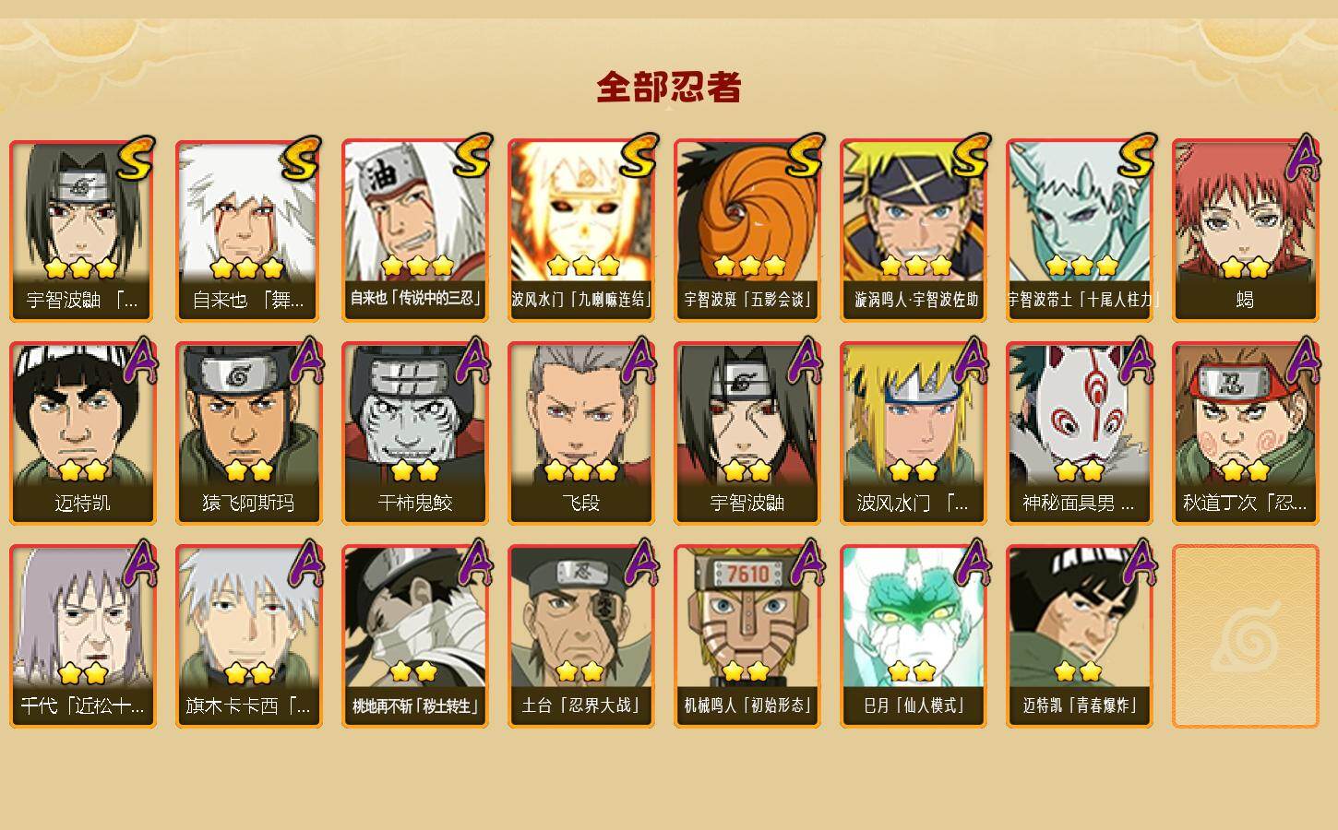Open the 迈特凯 ninja card
Screen dimensions: 1338x830
coord(82,433)
